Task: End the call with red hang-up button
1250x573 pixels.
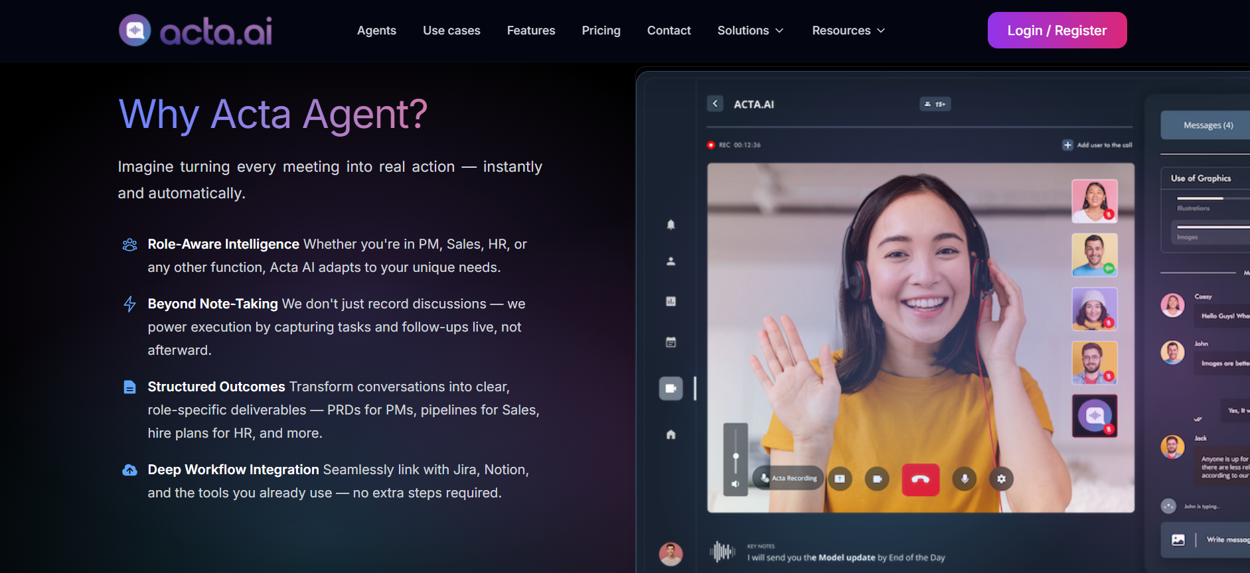Action: (x=921, y=479)
